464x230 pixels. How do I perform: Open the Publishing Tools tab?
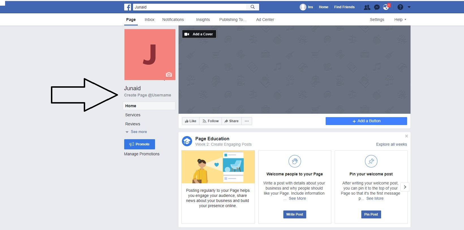click(x=233, y=20)
